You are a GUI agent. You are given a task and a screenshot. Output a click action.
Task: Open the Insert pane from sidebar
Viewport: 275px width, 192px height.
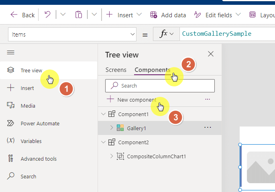[49, 88]
